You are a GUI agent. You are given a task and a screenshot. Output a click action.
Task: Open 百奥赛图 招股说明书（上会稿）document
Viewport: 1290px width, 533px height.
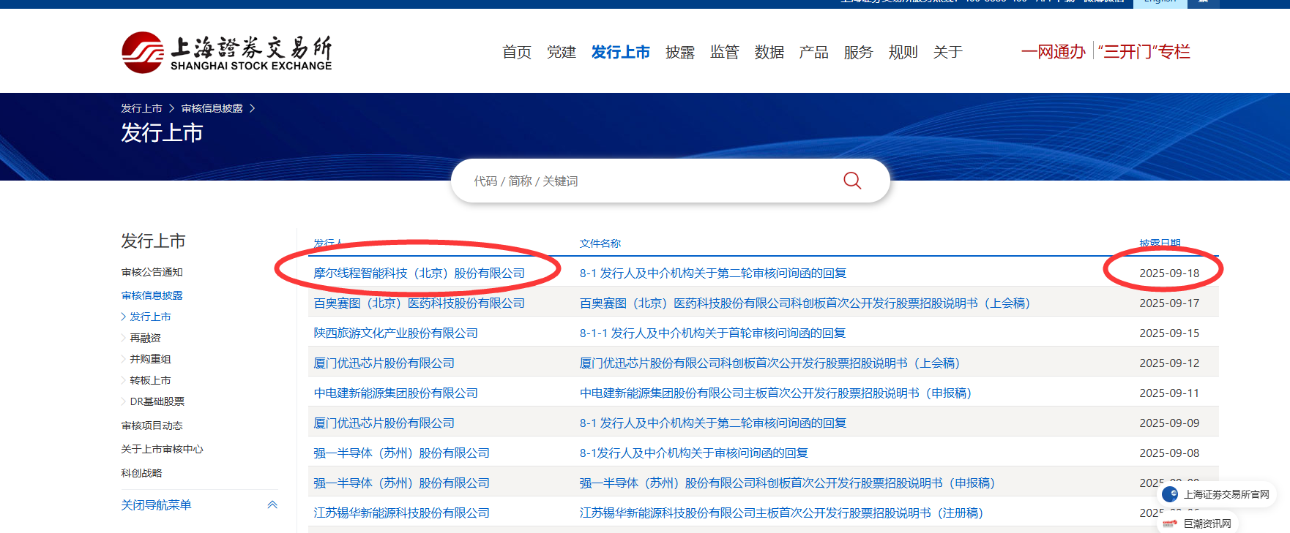(x=805, y=303)
